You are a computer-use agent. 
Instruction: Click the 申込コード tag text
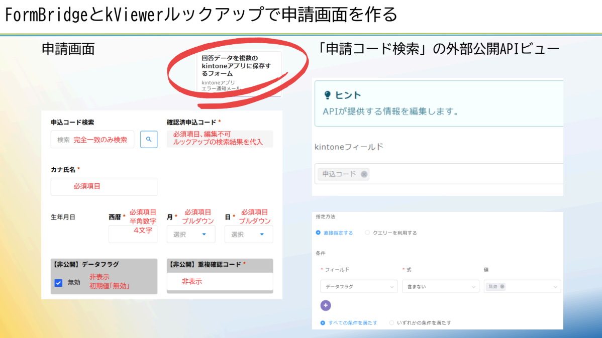339,174
